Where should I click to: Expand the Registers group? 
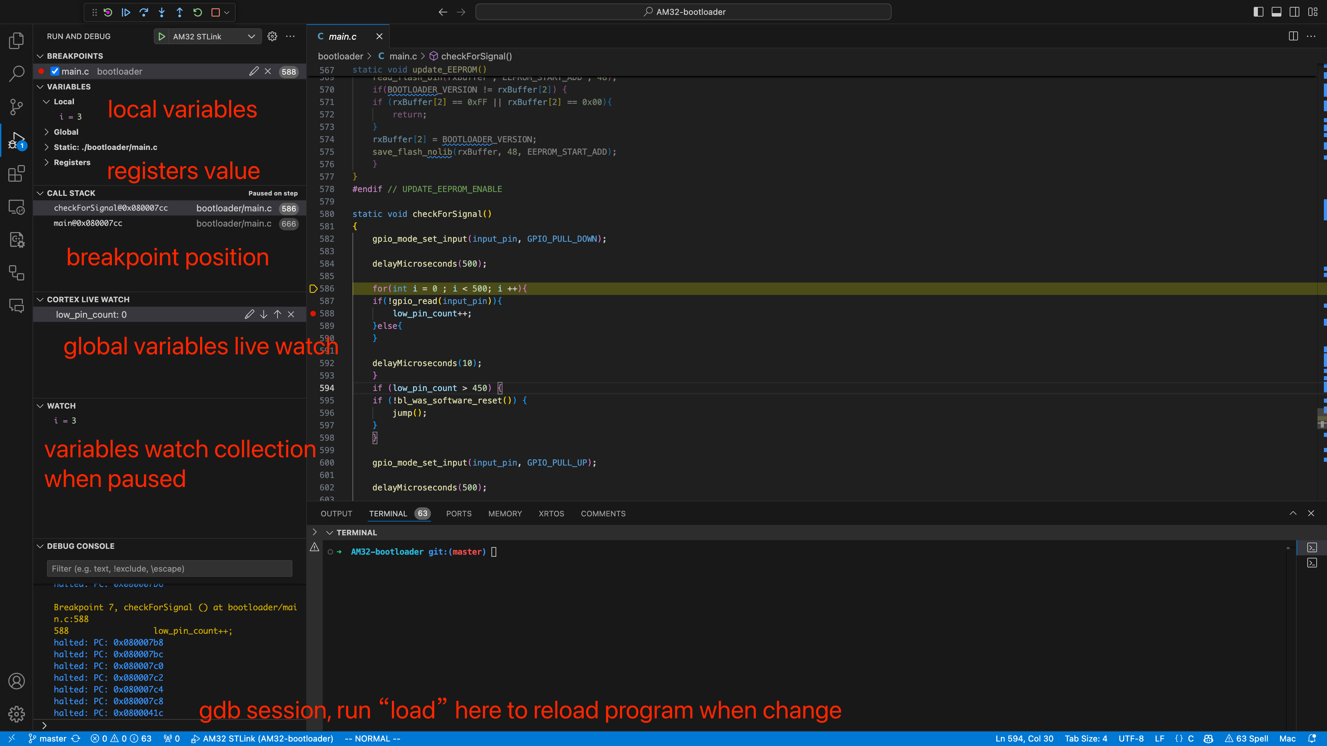tap(47, 163)
